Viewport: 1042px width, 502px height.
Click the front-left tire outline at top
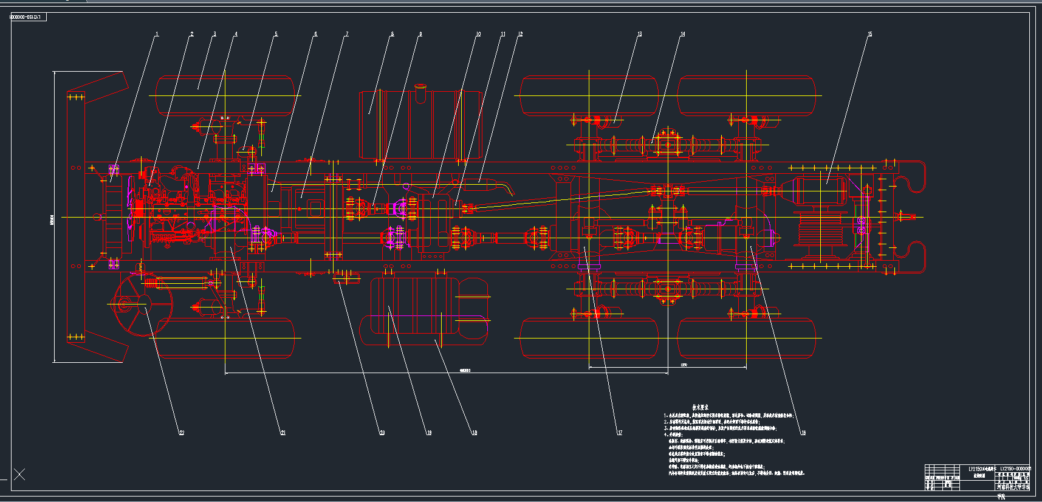[225, 95]
